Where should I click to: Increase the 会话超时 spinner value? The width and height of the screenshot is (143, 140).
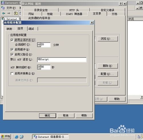(x=39, y=44)
